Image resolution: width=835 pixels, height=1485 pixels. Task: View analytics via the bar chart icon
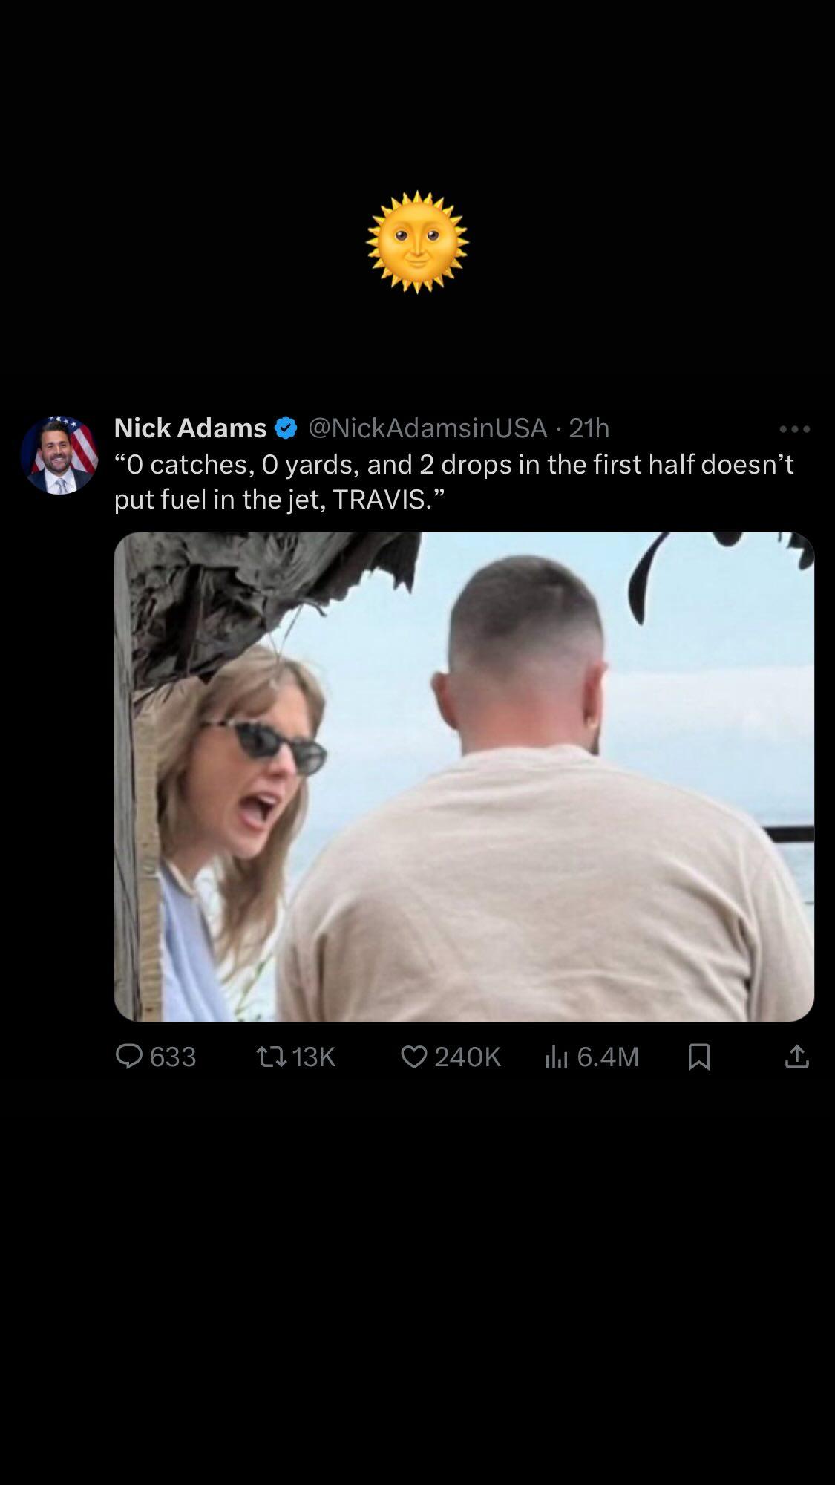click(x=556, y=1057)
